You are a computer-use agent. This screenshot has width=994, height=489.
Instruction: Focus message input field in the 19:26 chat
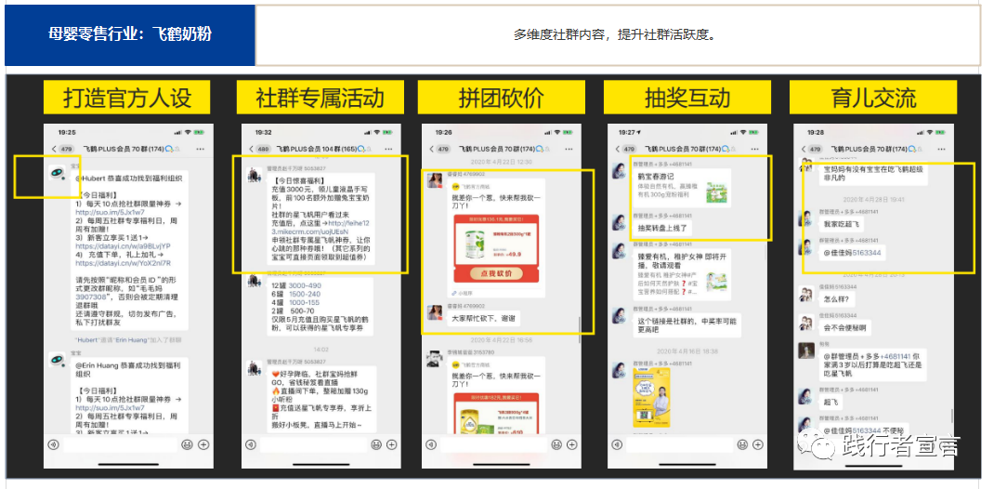click(494, 444)
